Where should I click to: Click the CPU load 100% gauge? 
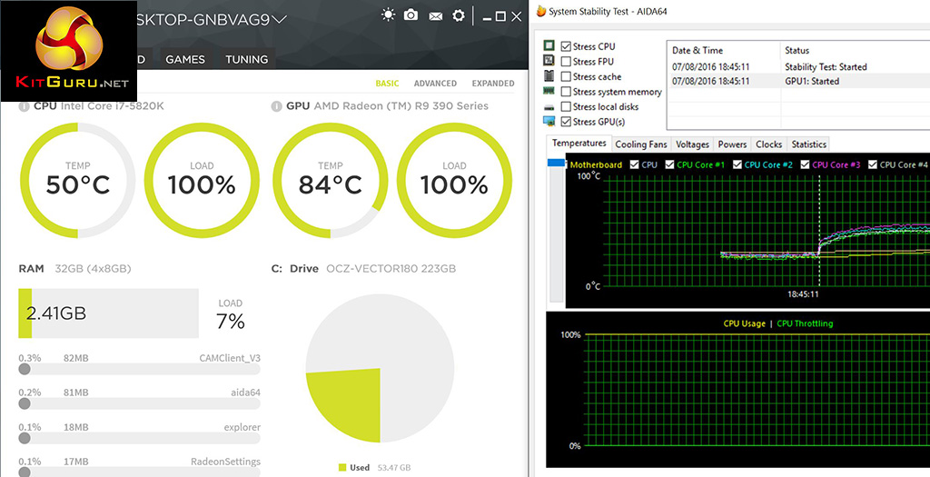[x=202, y=181]
